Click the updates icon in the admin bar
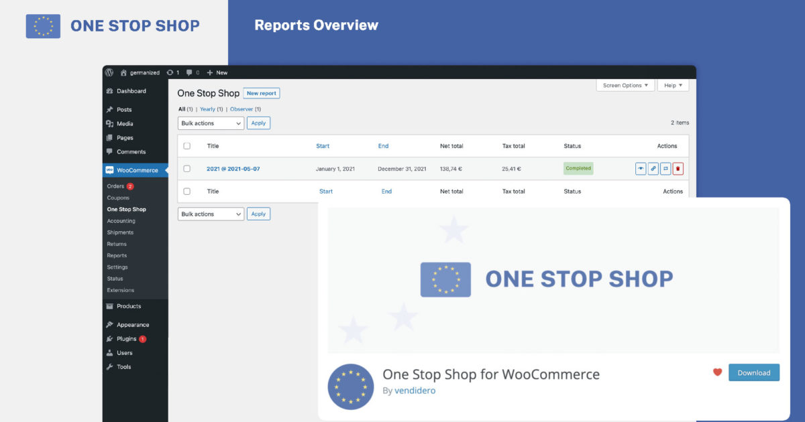The image size is (805, 422). point(171,72)
